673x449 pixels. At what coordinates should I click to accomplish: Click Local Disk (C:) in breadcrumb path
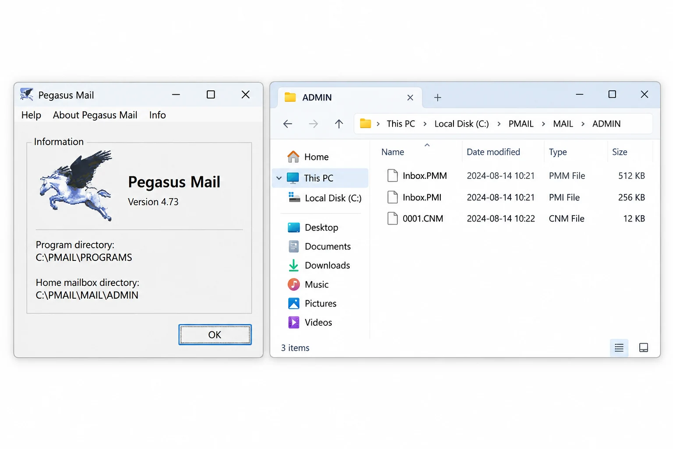tap(461, 124)
